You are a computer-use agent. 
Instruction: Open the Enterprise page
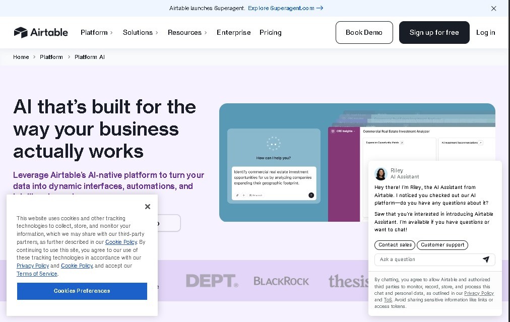click(x=233, y=33)
